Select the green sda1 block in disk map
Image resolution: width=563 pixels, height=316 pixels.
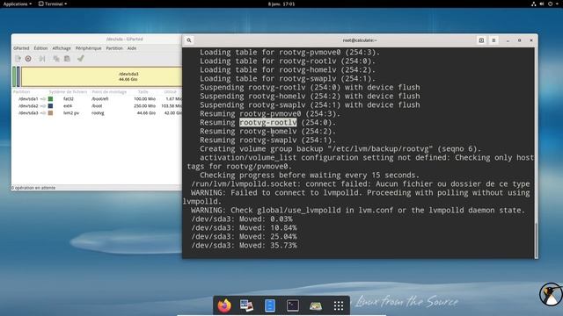14,76
